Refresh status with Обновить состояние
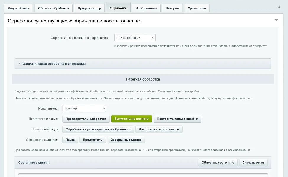 (218, 163)
